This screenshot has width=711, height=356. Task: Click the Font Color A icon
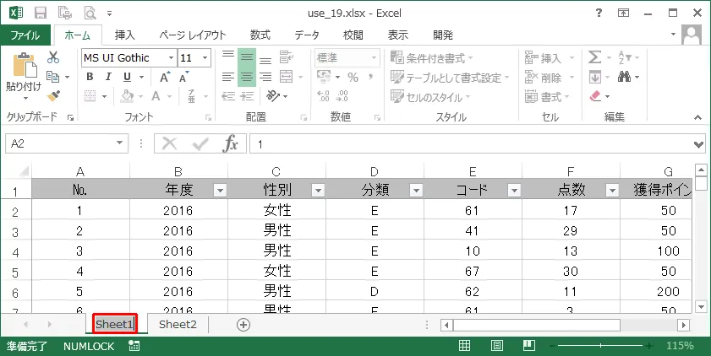[x=156, y=96]
